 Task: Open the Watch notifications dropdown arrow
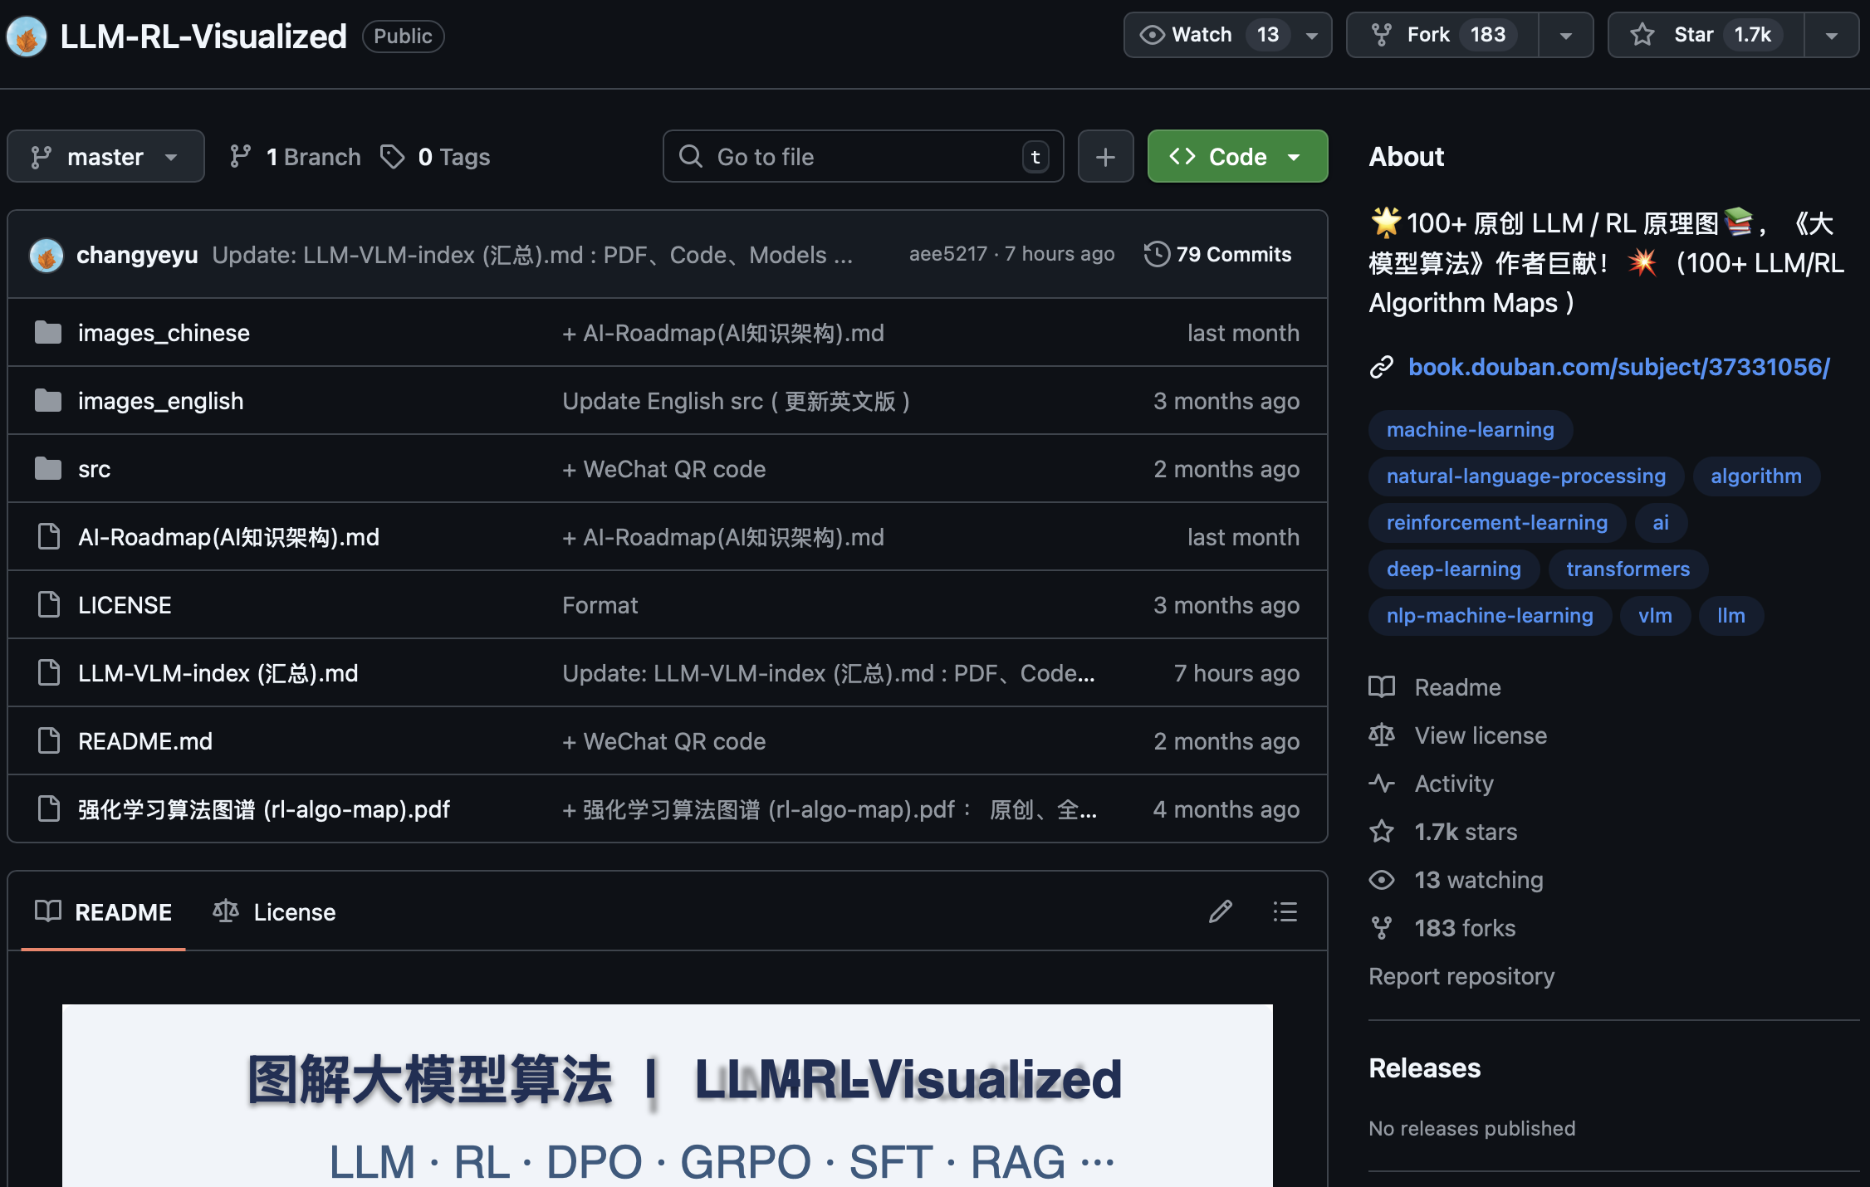click(1312, 36)
